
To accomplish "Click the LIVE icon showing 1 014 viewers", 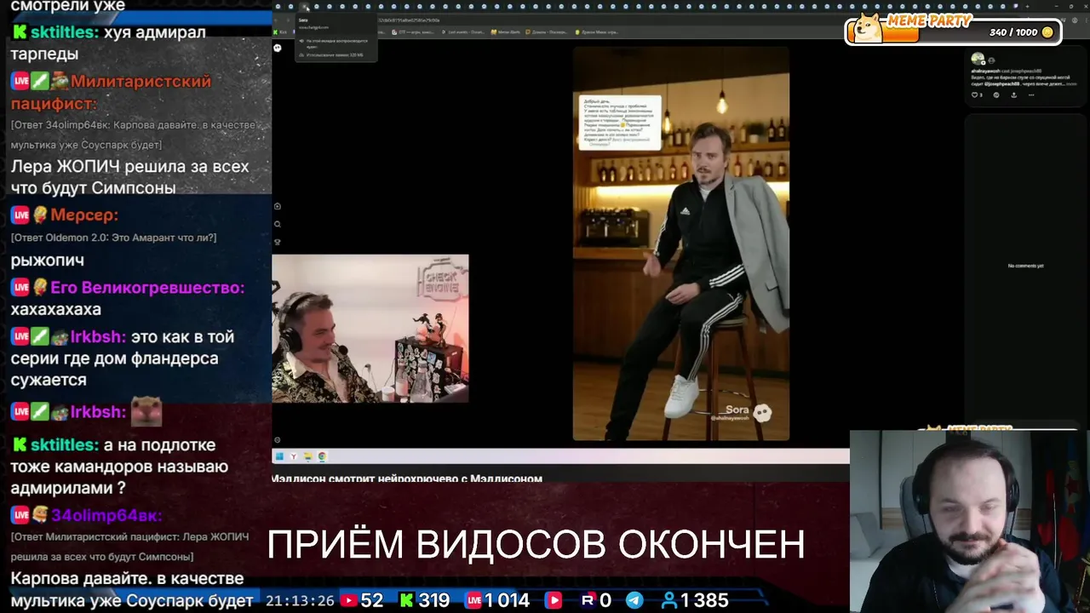I will [473, 600].
